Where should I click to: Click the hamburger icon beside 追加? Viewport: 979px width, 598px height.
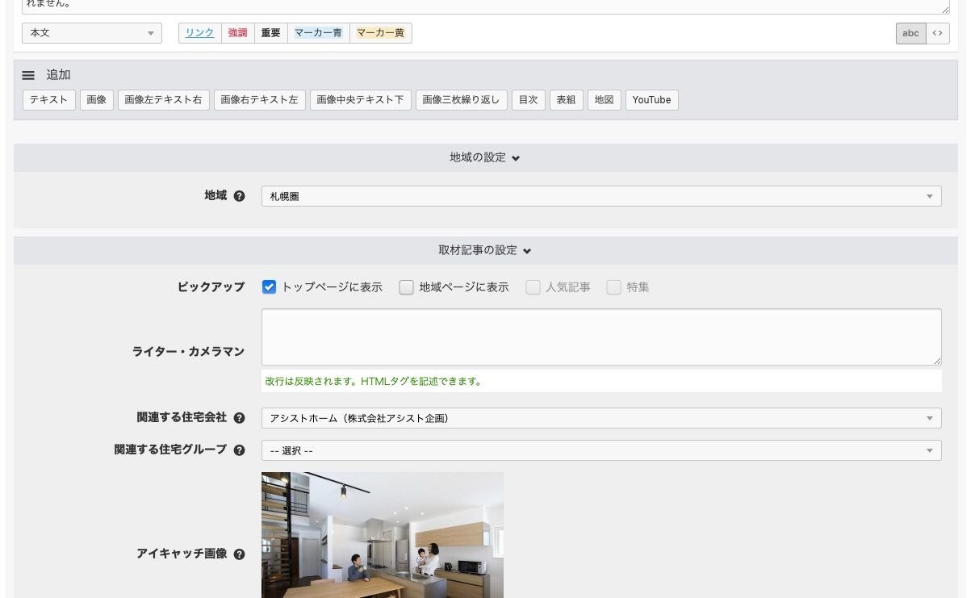pyautogui.click(x=28, y=75)
